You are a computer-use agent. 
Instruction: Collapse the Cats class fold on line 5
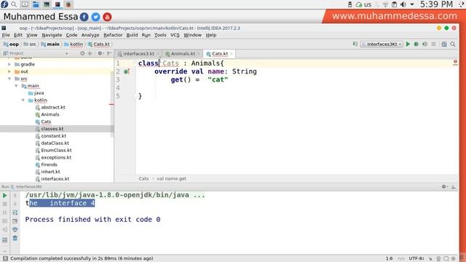click(135, 96)
